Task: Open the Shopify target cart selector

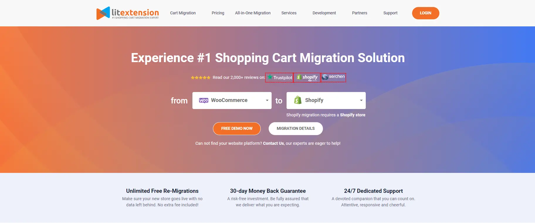Action: pyautogui.click(x=326, y=101)
